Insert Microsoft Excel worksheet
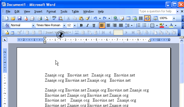 pos(135,18)
